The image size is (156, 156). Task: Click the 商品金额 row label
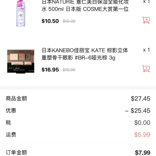click(16, 99)
